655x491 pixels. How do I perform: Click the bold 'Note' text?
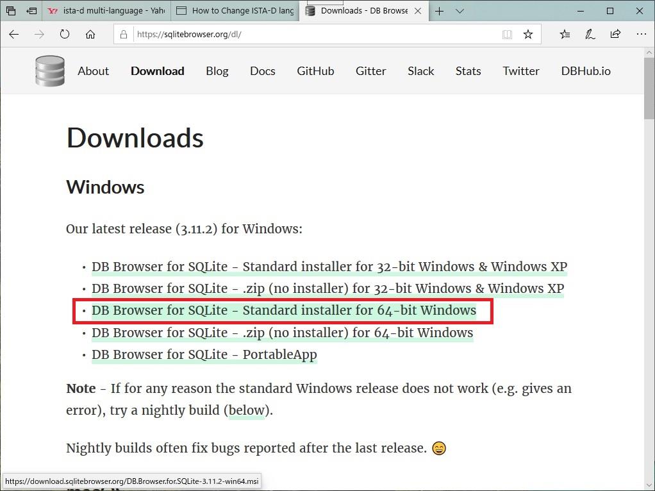click(81, 388)
